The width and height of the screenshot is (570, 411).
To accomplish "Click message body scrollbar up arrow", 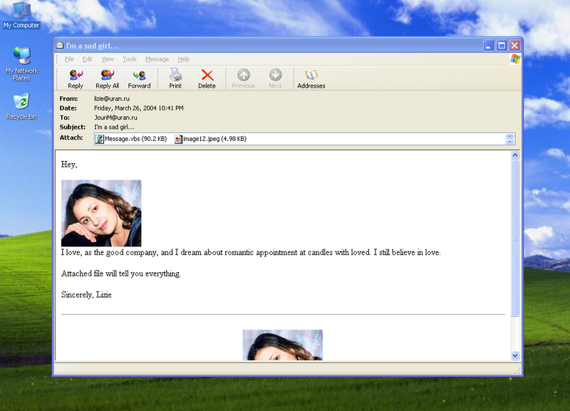I will point(515,155).
